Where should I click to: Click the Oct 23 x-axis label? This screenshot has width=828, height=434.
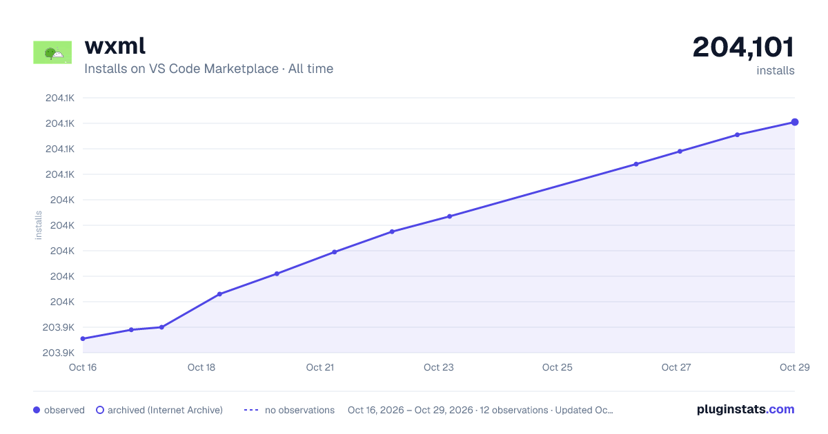(439, 367)
